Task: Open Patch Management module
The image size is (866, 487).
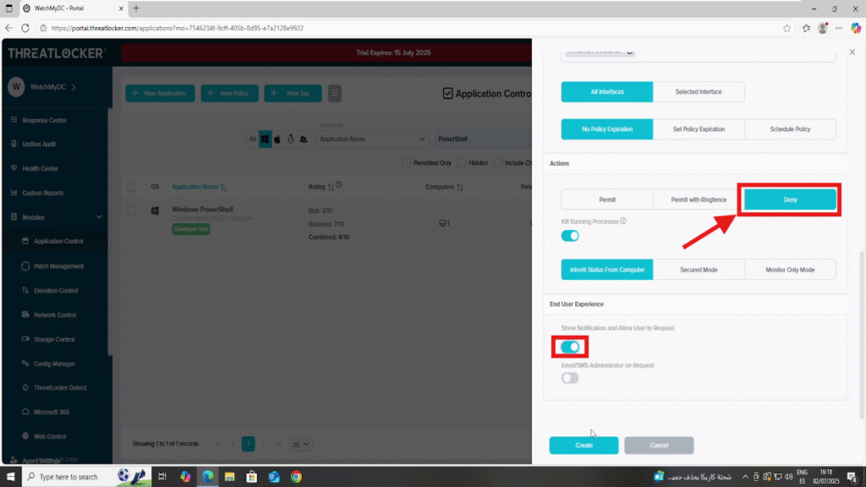Action: tap(58, 266)
